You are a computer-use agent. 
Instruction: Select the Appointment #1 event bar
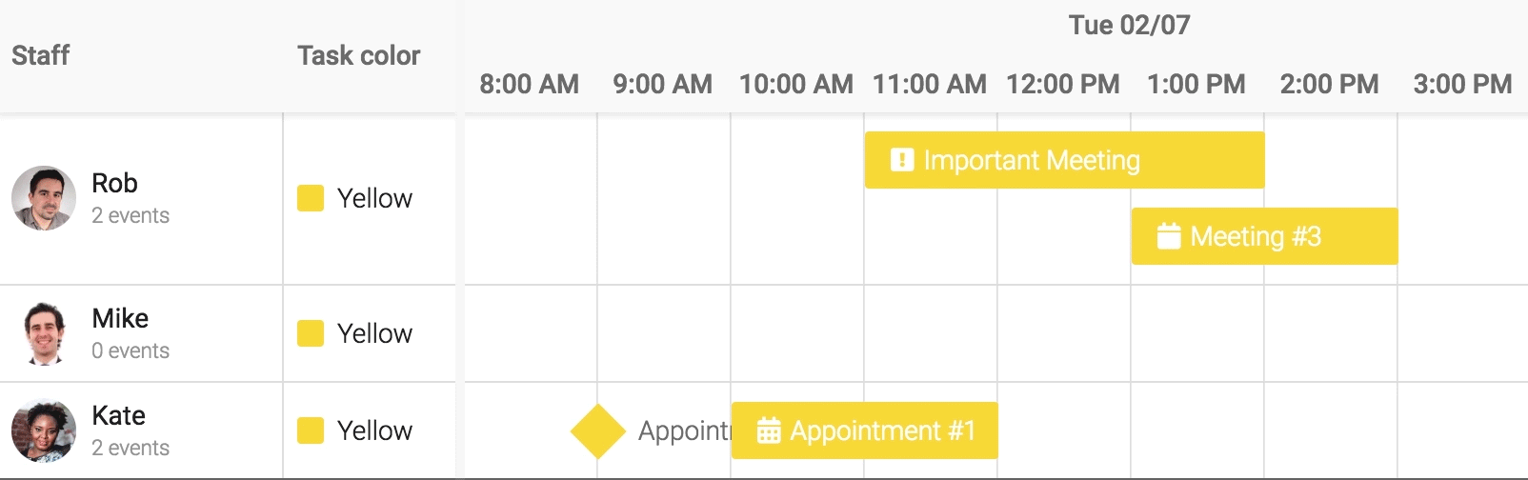881,430
